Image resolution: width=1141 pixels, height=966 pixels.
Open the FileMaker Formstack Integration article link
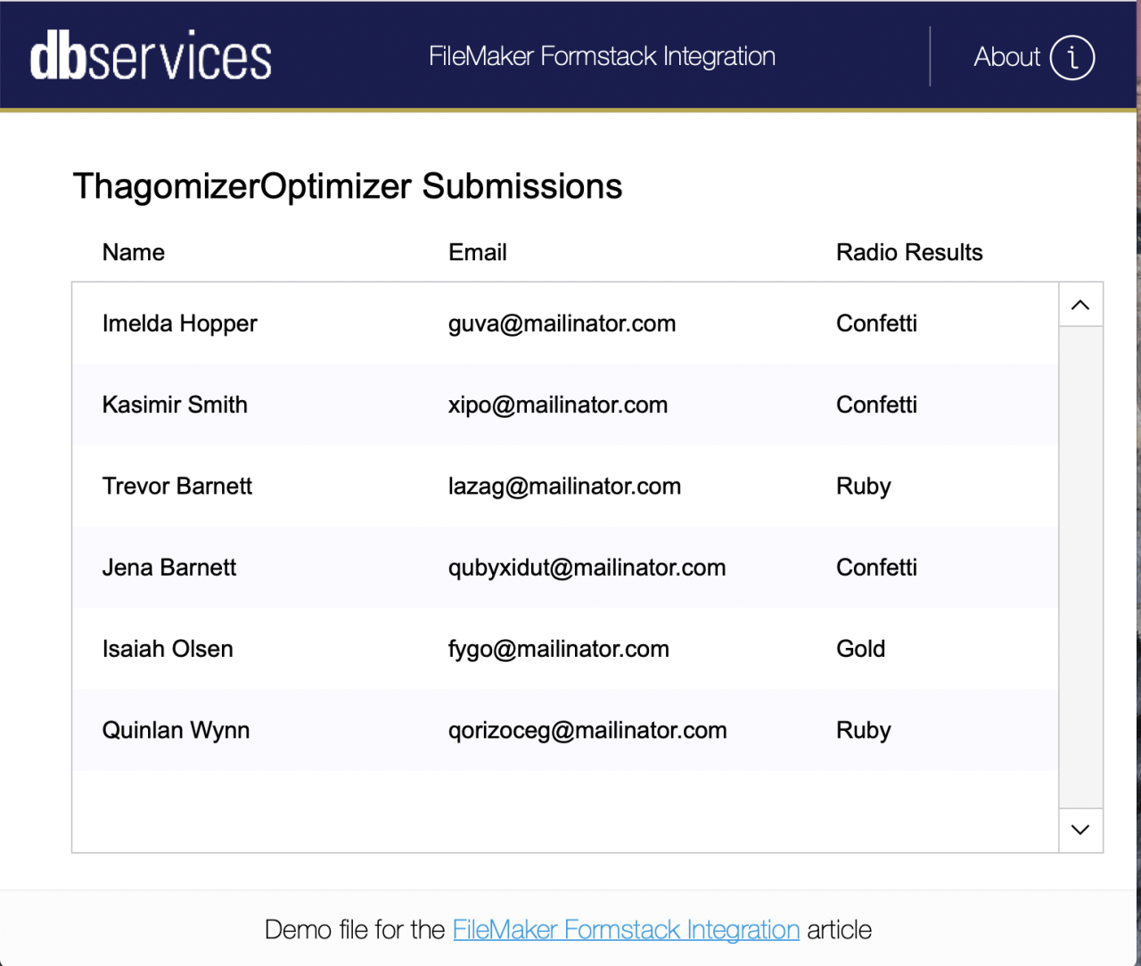click(x=626, y=929)
